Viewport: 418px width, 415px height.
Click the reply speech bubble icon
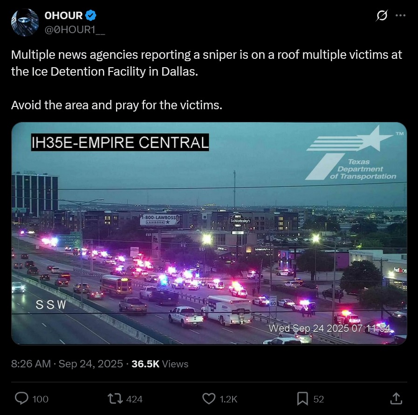[x=21, y=399]
